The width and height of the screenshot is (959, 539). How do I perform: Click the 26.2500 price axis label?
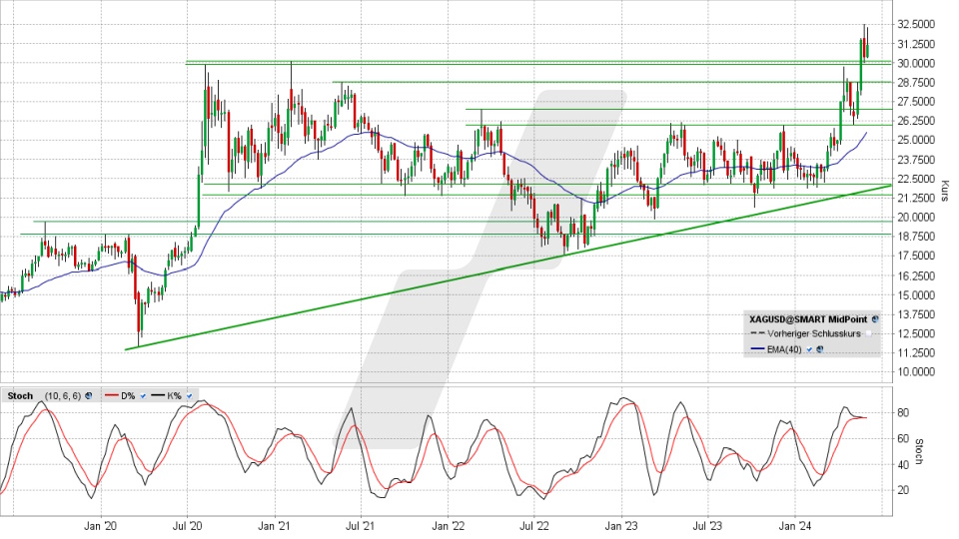(x=916, y=121)
